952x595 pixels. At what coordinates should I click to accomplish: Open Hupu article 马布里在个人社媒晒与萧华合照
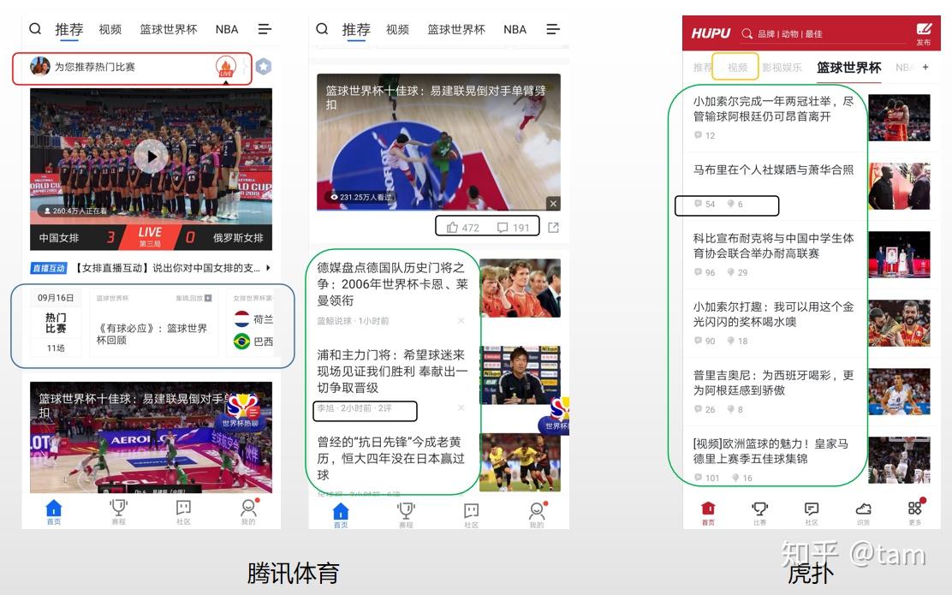click(773, 170)
